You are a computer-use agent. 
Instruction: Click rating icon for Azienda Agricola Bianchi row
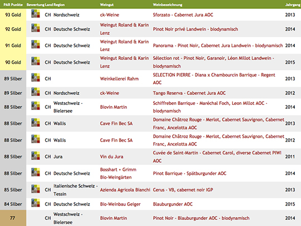point(36,189)
